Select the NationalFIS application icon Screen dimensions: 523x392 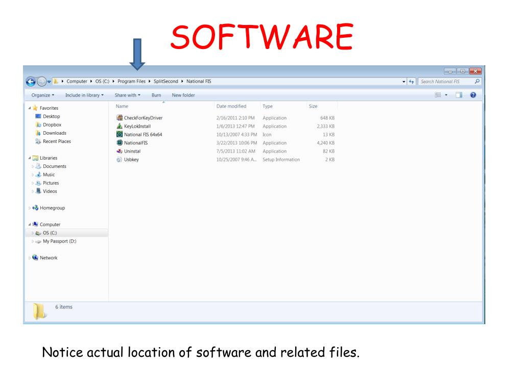pos(120,143)
